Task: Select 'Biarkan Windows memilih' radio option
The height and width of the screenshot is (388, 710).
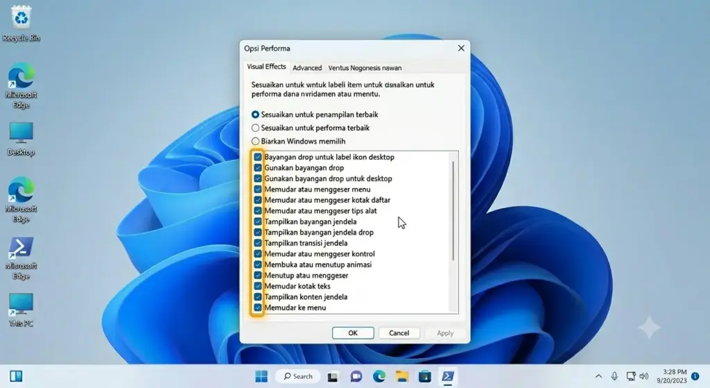Action: tap(255, 142)
